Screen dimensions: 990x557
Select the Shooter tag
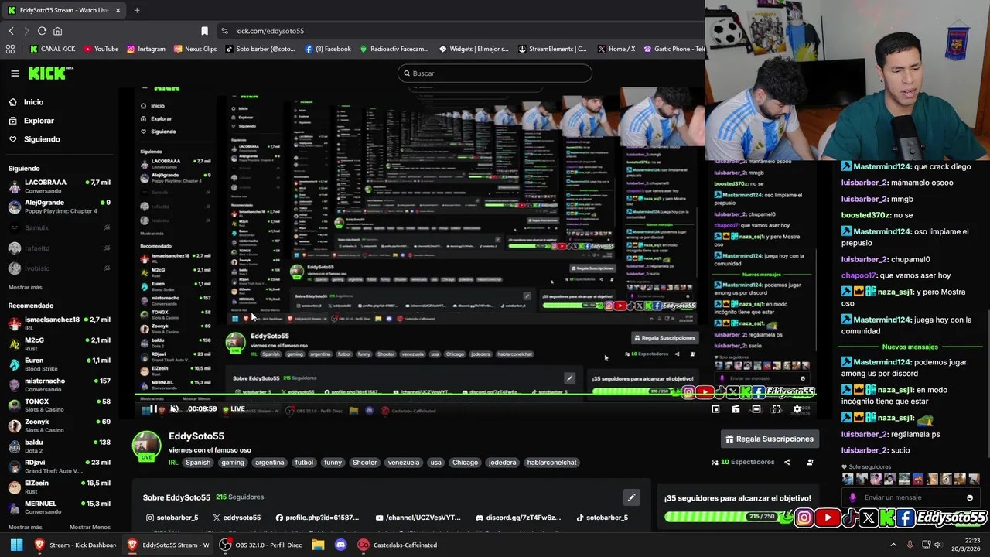pyautogui.click(x=364, y=463)
